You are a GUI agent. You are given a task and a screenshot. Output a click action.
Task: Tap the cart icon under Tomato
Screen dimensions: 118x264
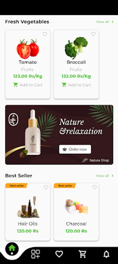coord(15,85)
